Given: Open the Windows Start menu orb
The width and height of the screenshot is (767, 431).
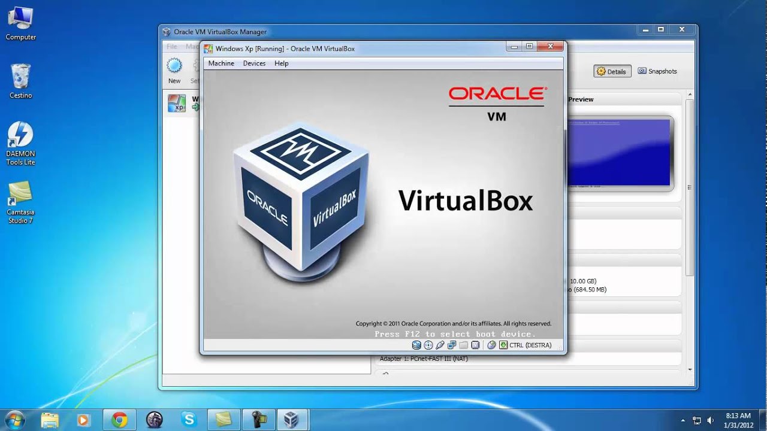Looking at the screenshot, I should (x=14, y=420).
